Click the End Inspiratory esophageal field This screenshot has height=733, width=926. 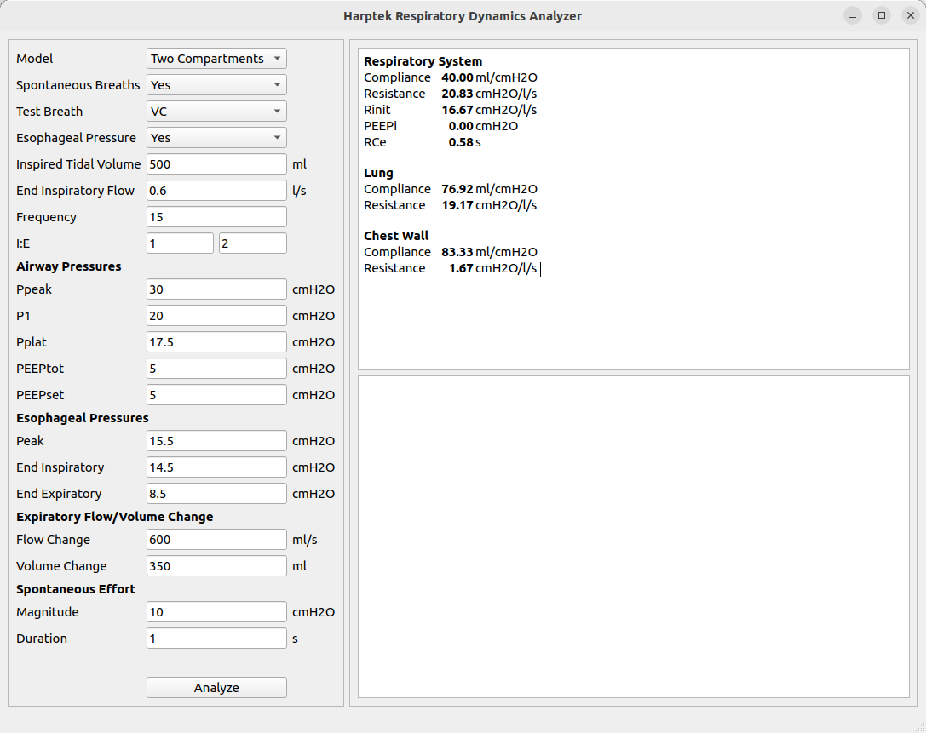click(x=216, y=467)
